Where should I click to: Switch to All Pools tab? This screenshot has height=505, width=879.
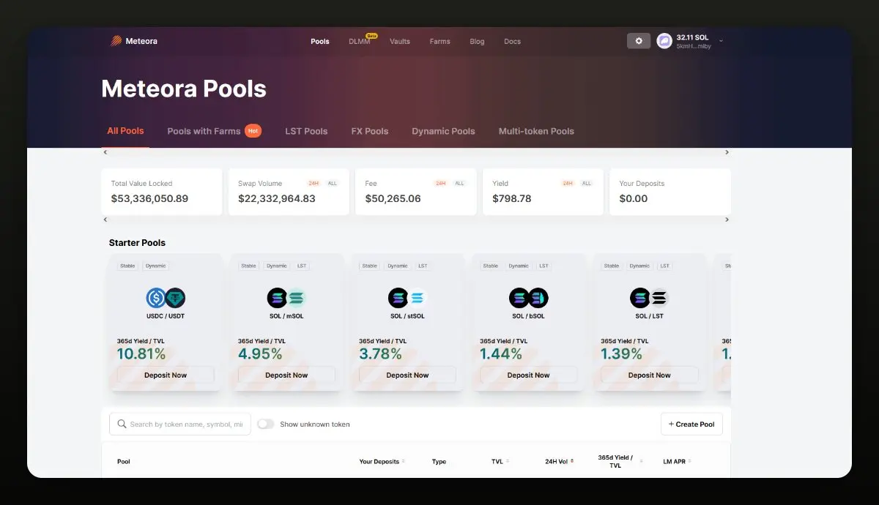coord(125,131)
